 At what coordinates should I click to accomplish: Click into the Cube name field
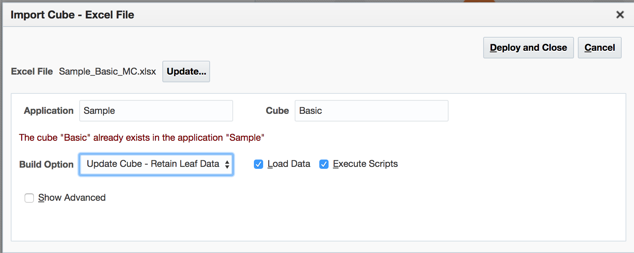371,111
